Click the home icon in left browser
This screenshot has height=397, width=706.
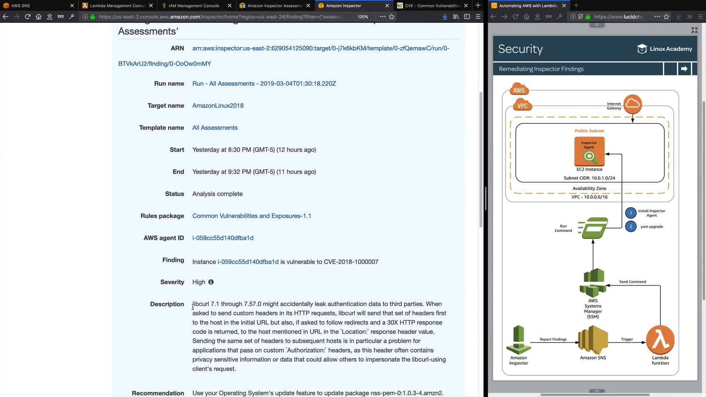point(39,17)
